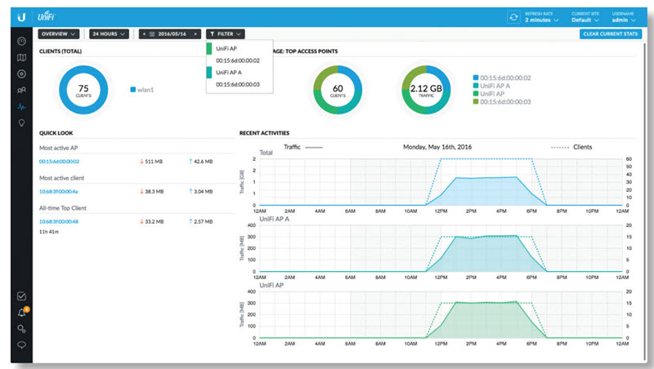The image size is (654, 369).
Task: Open the Alerts bell icon
Action: [x=22, y=313]
